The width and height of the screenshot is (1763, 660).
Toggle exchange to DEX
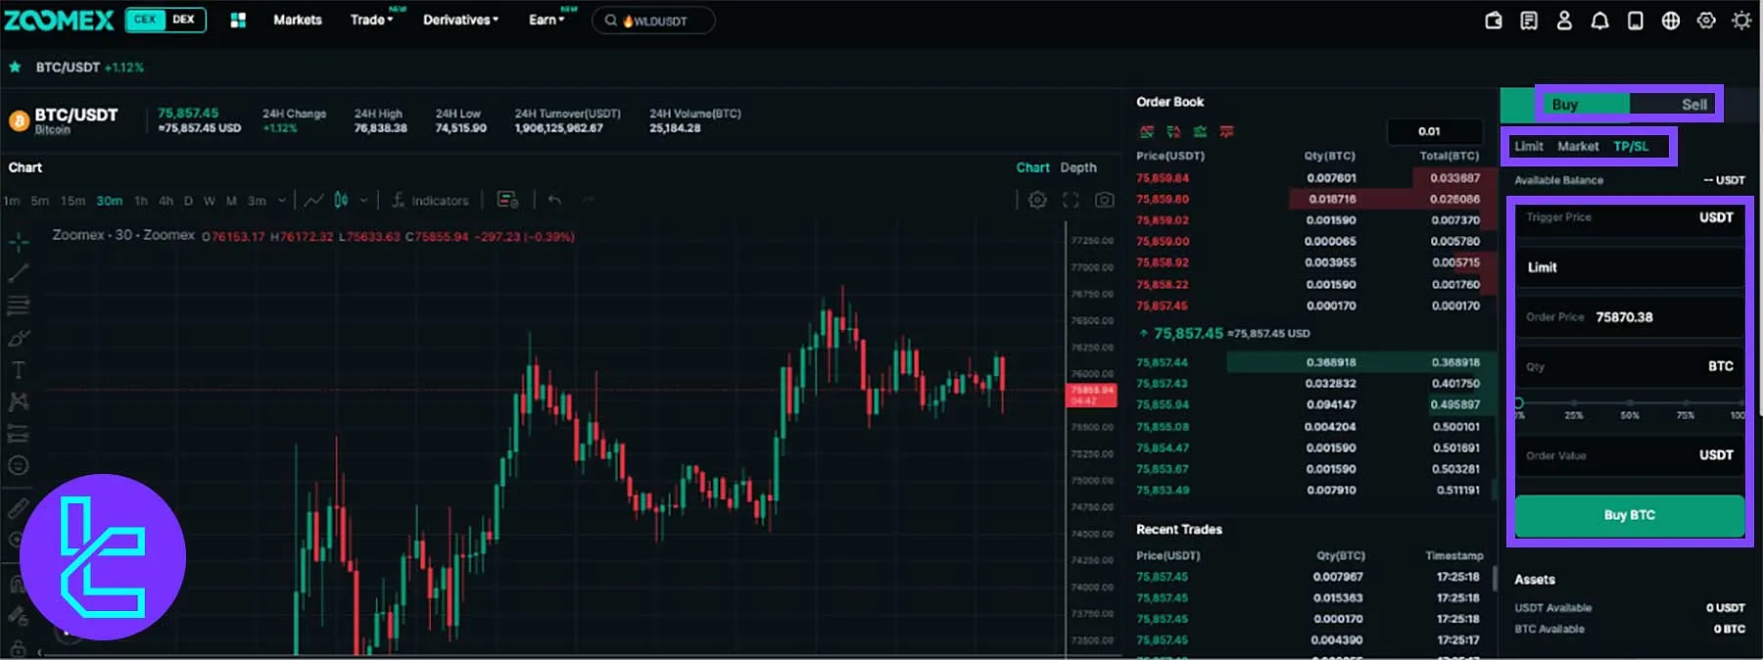pos(184,20)
